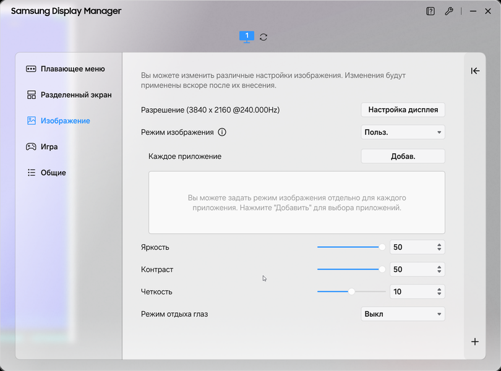Viewport: 501px width, 371px height.
Task: Click the Плавающее меню sidebar icon
Action: (x=31, y=69)
